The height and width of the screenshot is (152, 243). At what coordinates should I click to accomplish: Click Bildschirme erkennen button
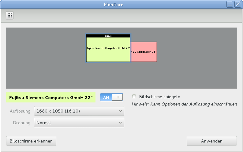[x=31, y=141]
